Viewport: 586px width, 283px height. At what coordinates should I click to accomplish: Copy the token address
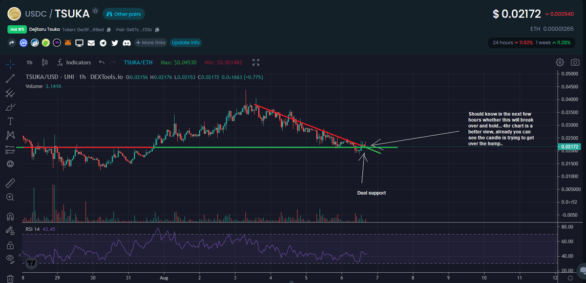click(108, 29)
